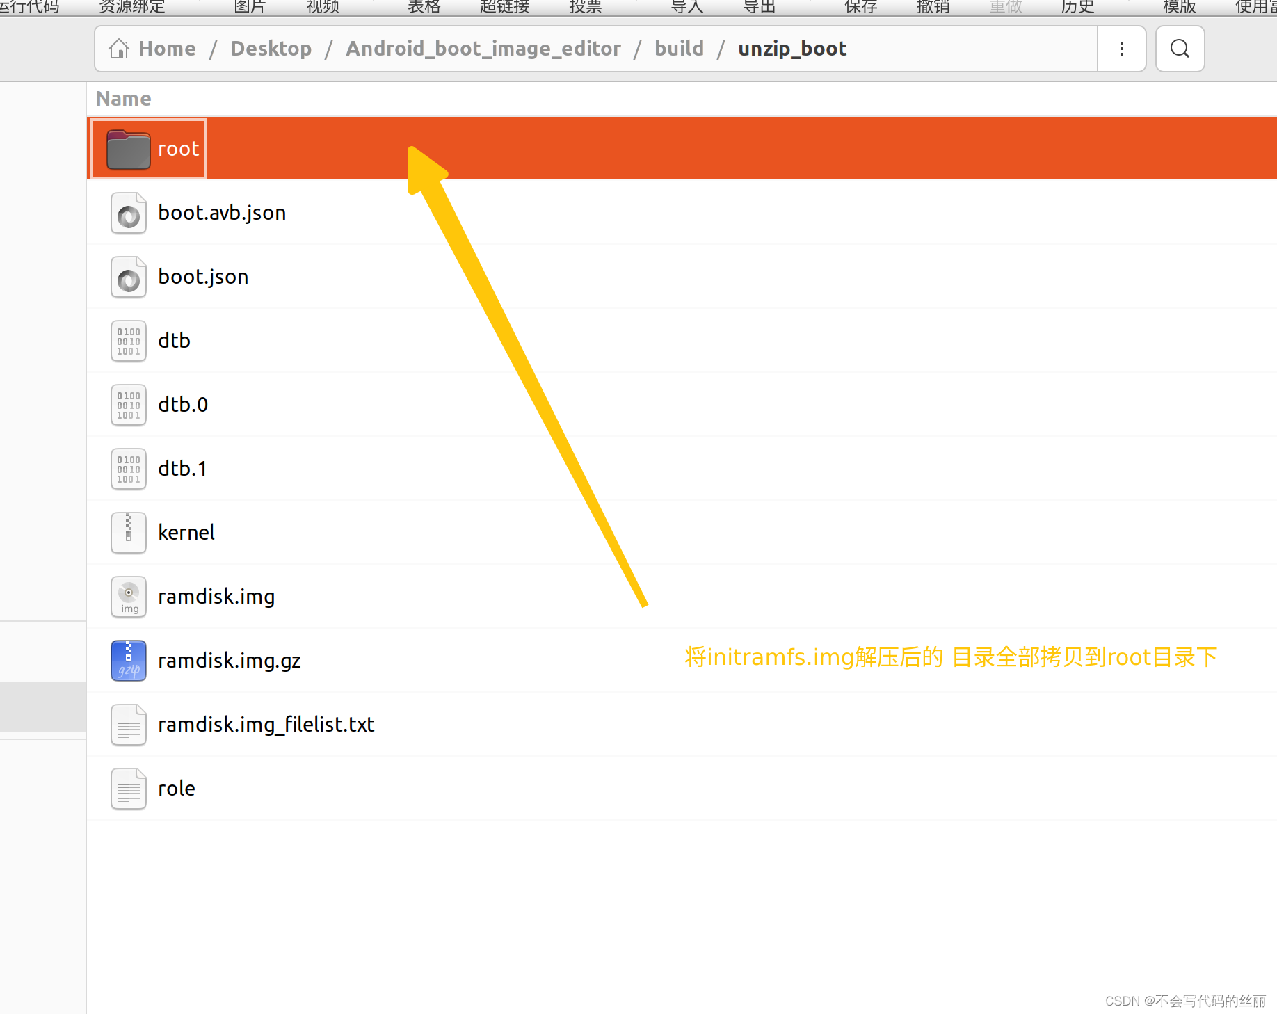Select the file name ramdisk.img_filelist.txt

(x=266, y=725)
